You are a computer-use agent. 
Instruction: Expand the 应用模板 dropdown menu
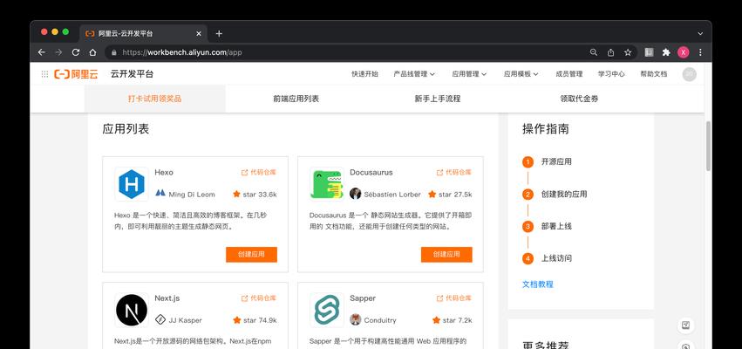[x=521, y=74]
